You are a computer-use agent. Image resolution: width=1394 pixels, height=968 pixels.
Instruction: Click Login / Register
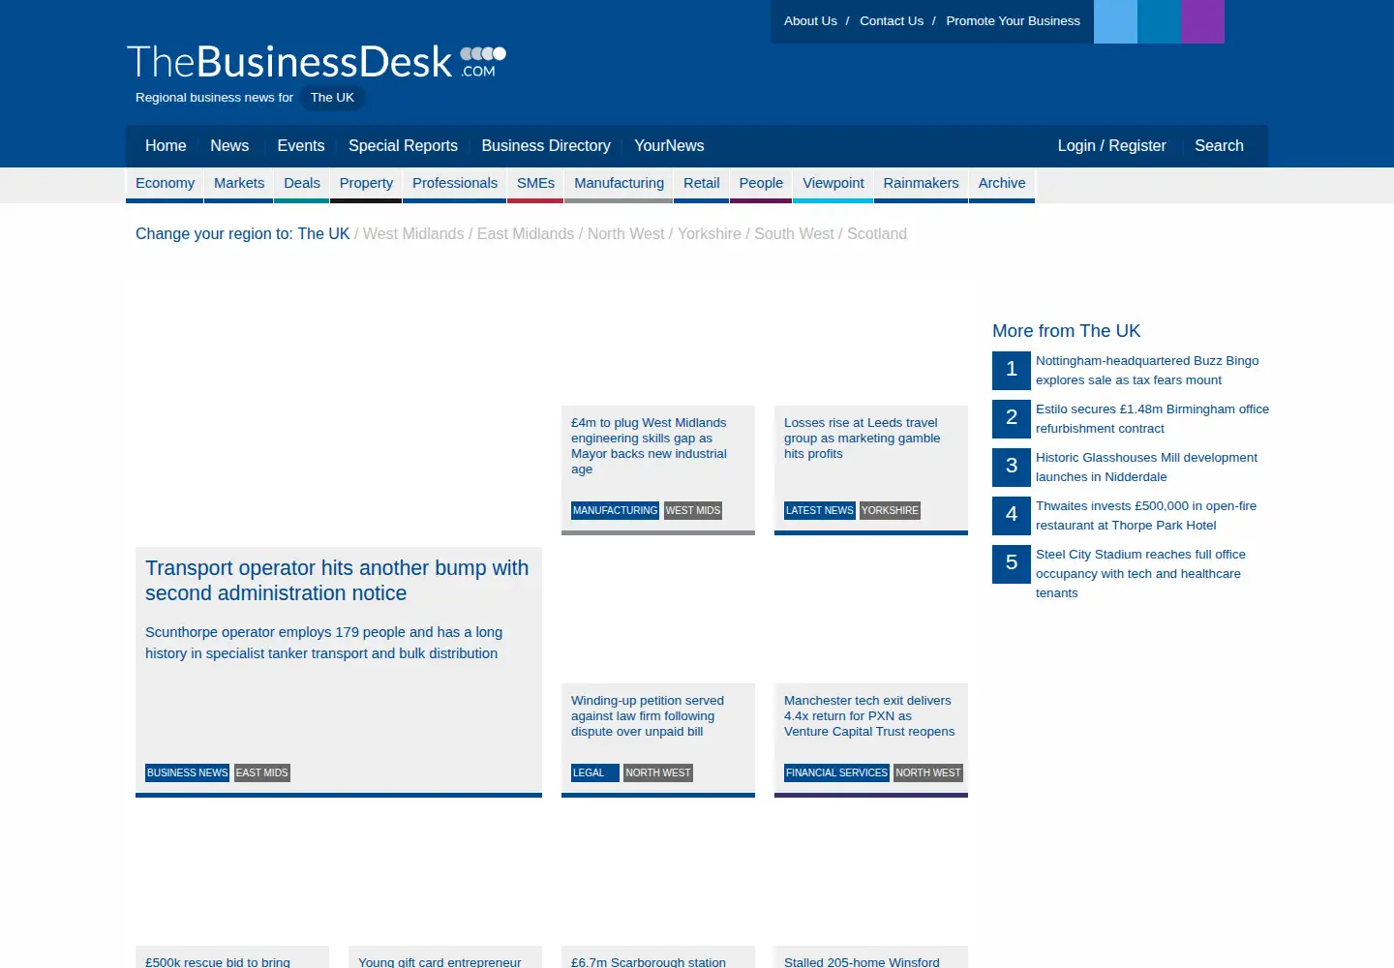click(1111, 146)
